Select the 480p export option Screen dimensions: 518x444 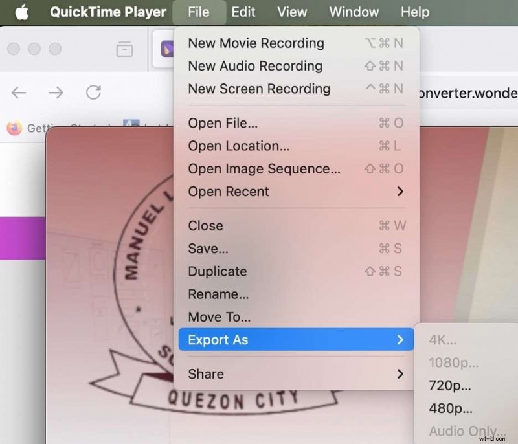pyautogui.click(x=449, y=408)
